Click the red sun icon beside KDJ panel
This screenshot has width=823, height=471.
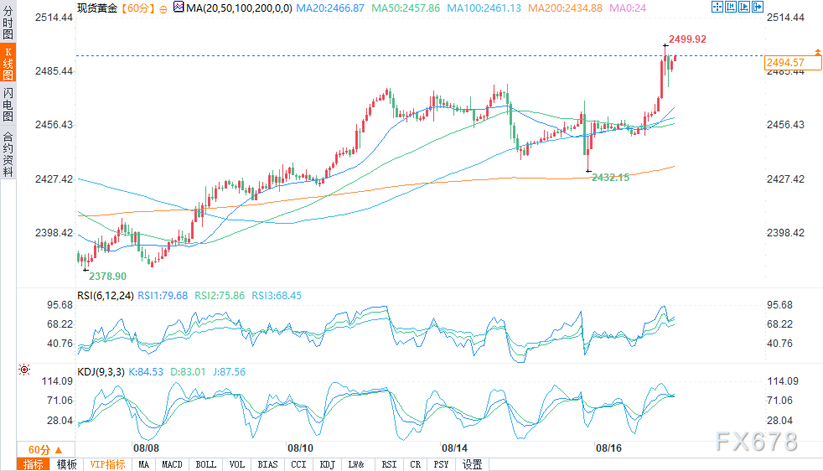pyautogui.click(x=24, y=370)
